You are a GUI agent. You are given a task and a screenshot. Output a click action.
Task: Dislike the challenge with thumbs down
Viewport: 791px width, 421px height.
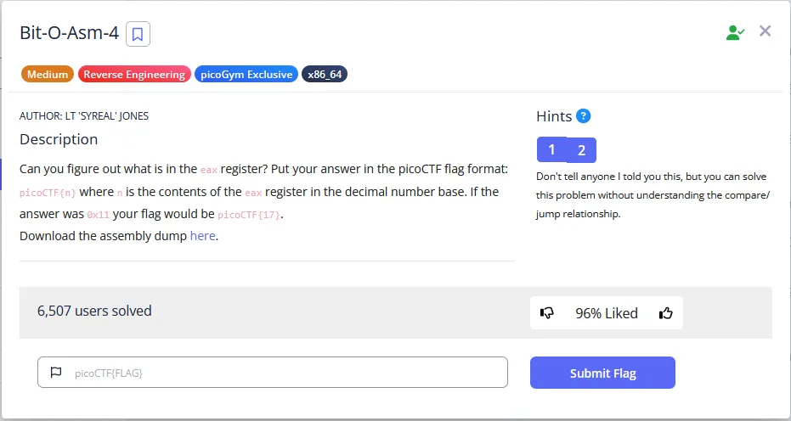tap(547, 313)
